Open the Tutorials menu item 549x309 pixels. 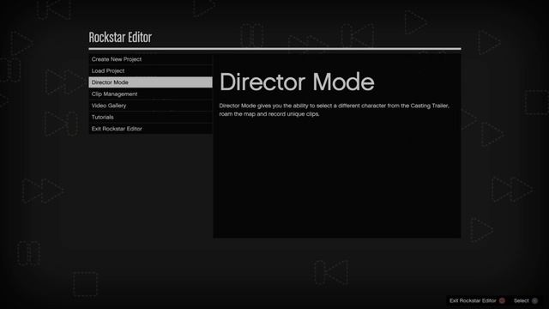150,117
